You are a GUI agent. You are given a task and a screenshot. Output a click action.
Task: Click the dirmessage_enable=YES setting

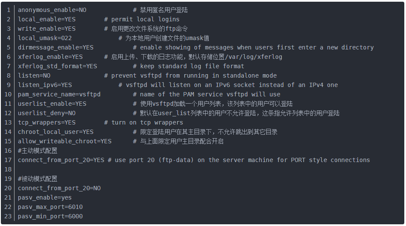(x=55, y=47)
